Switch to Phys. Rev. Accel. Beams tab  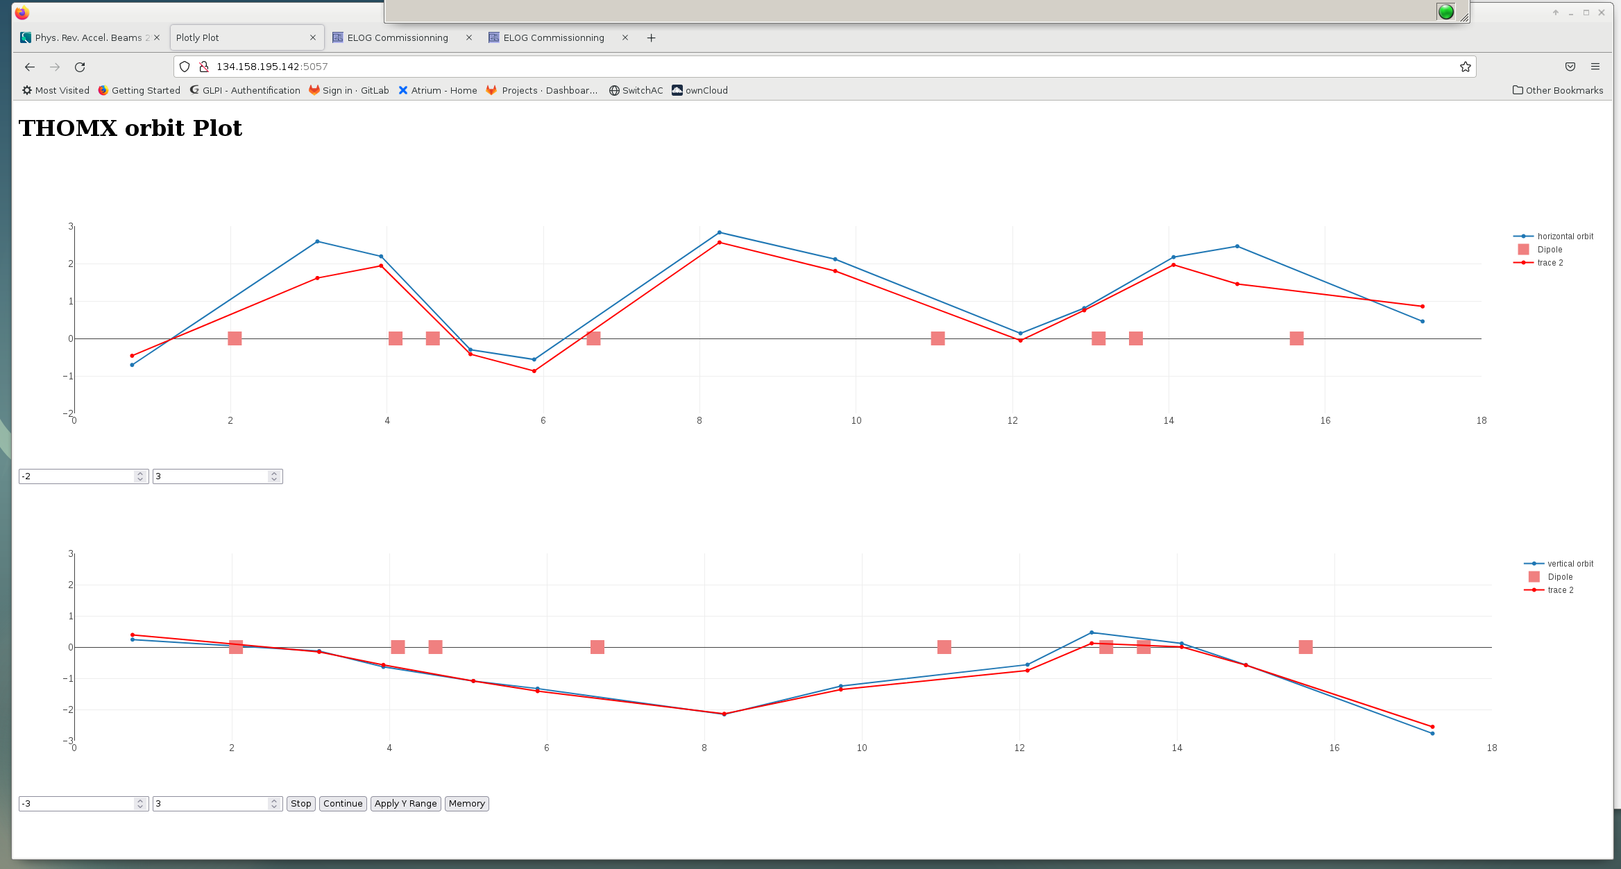88,38
